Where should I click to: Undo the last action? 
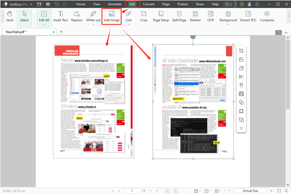(x=57, y=4)
